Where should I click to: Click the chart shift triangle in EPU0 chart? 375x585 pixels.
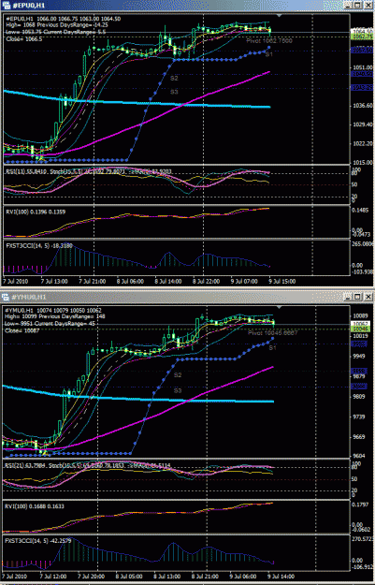coord(280,15)
